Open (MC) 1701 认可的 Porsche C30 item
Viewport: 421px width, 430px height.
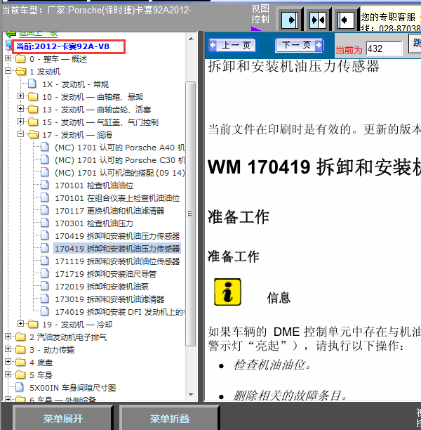coord(119,160)
